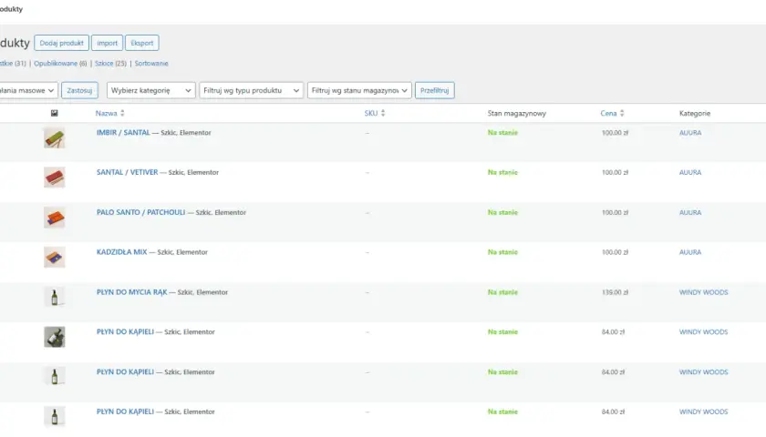
Task: Show Opublikowane (6) products
Action: click(60, 64)
